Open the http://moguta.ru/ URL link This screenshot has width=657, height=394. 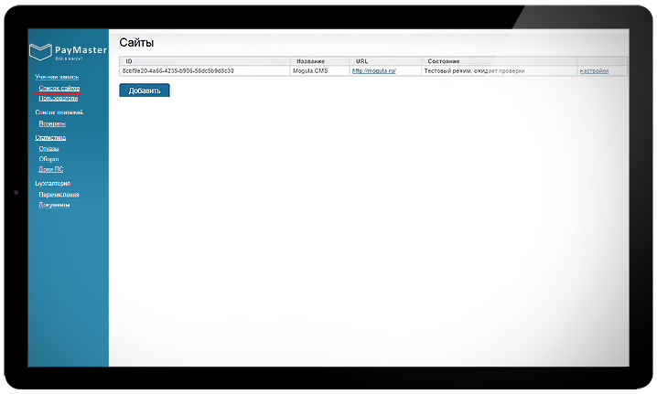(372, 70)
